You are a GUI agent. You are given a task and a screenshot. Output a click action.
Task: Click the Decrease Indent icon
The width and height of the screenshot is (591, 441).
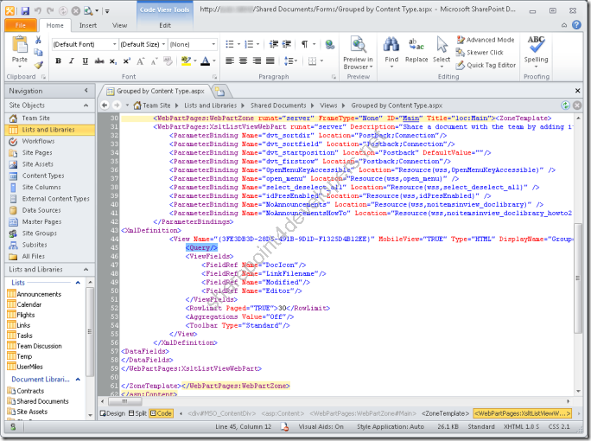pos(274,44)
